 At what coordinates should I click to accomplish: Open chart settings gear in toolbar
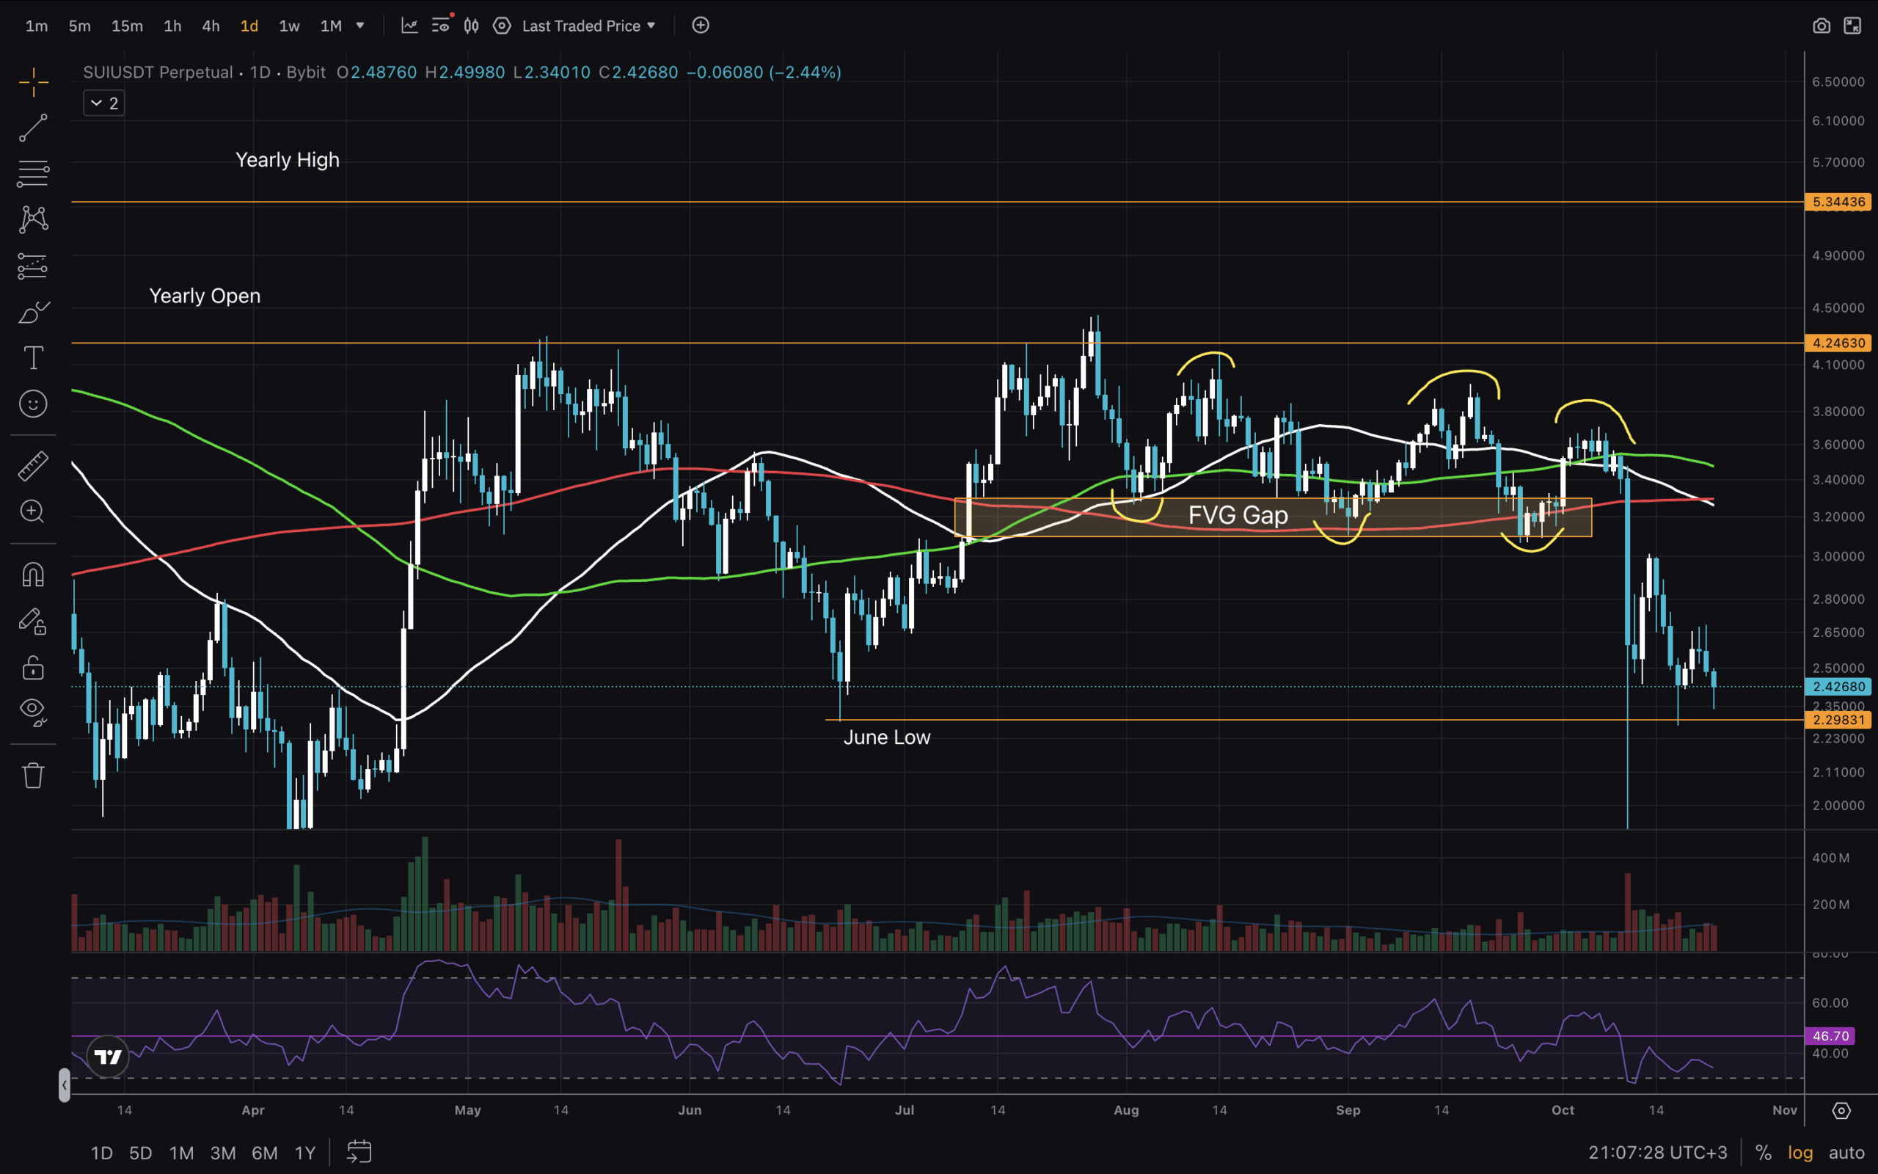pyautogui.click(x=502, y=26)
